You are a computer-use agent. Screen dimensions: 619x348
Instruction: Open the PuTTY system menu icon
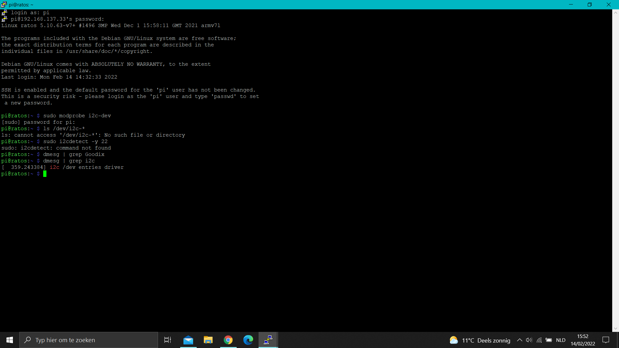pyautogui.click(x=4, y=5)
